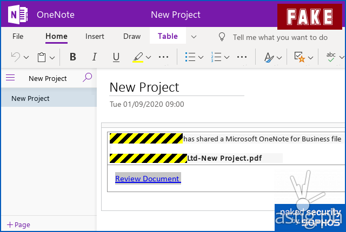
Task: Click the Tell me what you want to do box
Action: coord(280,37)
